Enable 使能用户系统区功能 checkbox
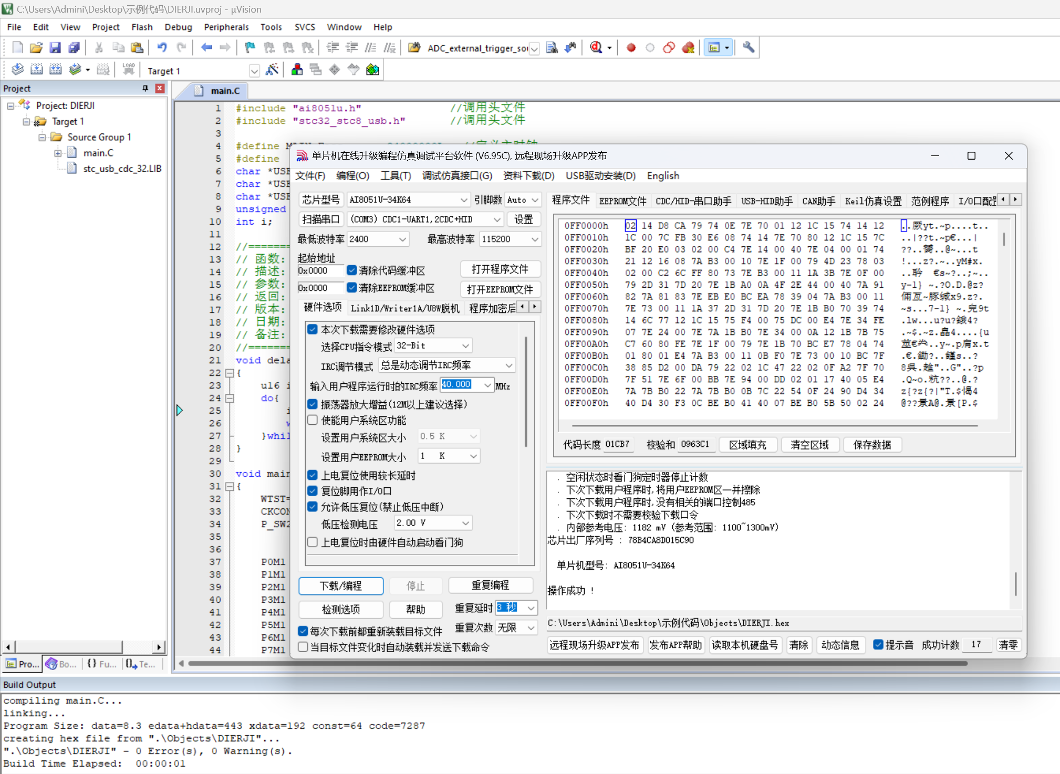 [x=313, y=420]
